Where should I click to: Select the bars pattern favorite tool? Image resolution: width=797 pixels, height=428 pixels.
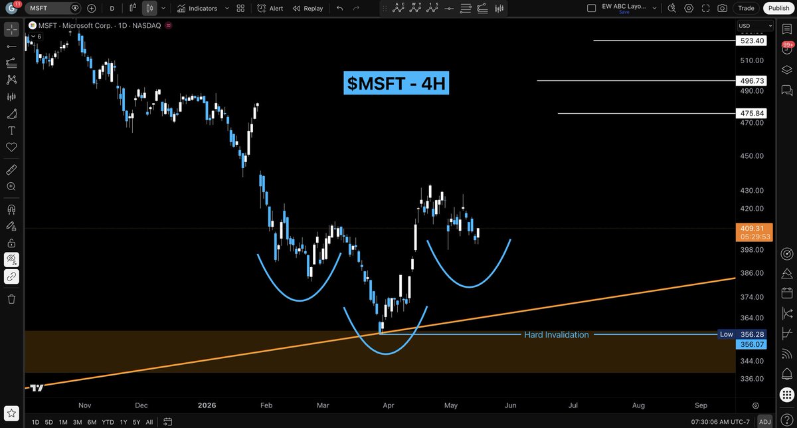click(x=499, y=8)
